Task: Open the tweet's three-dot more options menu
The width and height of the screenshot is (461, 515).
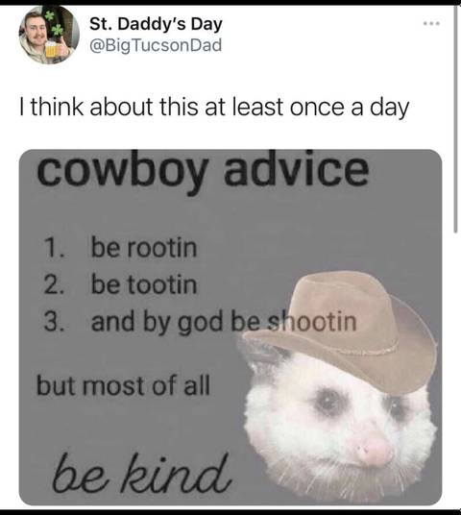Action: point(431,23)
